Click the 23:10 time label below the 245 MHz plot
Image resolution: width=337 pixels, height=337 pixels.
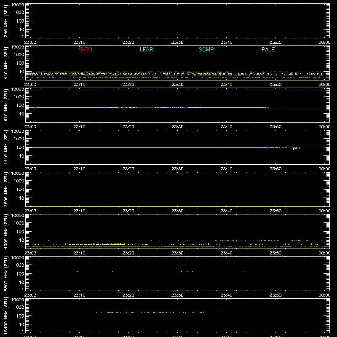pos(79,43)
